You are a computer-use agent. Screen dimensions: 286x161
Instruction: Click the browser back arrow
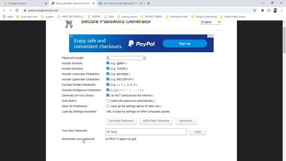(x=4, y=10)
